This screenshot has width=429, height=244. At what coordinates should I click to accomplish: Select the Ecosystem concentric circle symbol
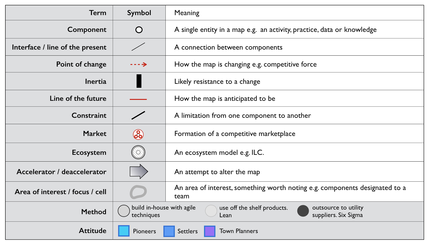click(x=138, y=152)
